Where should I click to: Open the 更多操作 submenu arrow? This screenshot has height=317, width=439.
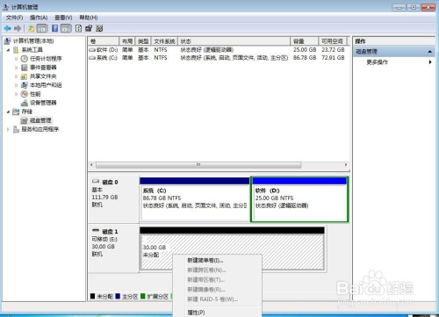click(x=430, y=62)
